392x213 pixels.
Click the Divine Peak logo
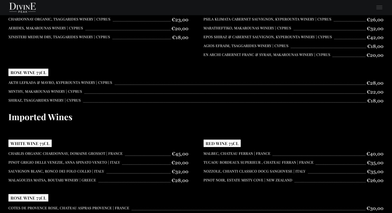(x=22, y=8)
